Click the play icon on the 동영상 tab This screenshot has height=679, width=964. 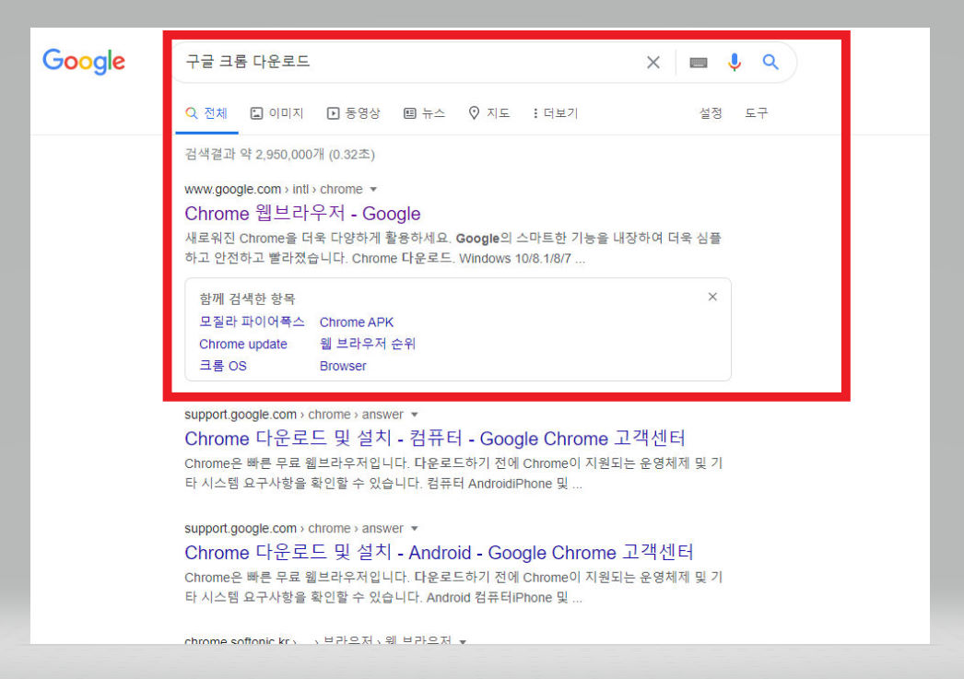(333, 113)
